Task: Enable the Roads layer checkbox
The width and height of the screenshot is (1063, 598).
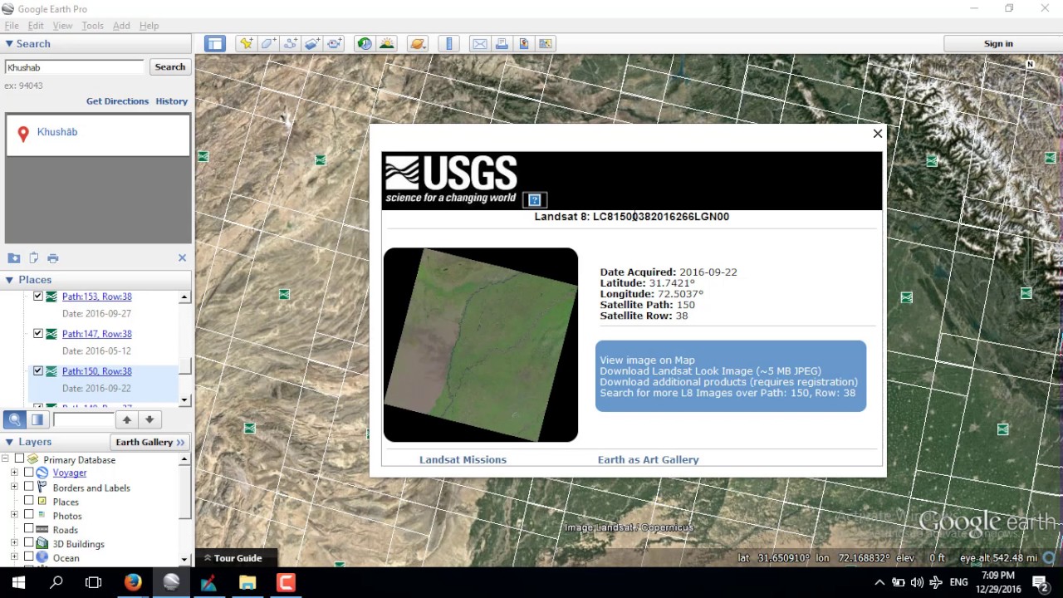Action: tap(28, 529)
